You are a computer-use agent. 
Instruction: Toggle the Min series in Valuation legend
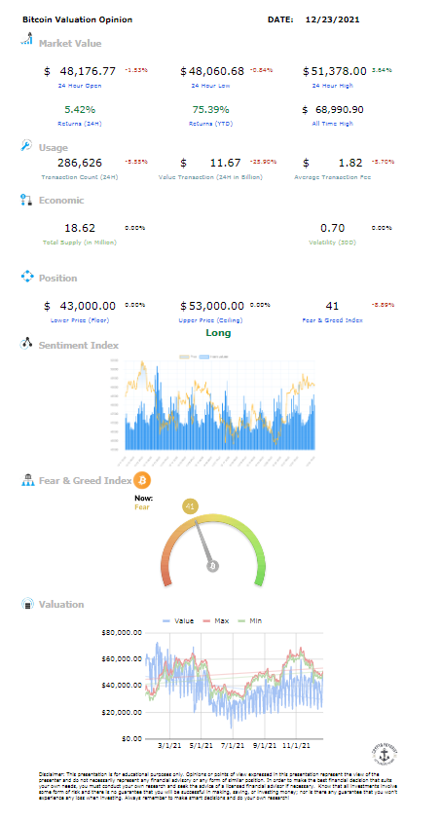pyautogui.click(x=250, y=621)
